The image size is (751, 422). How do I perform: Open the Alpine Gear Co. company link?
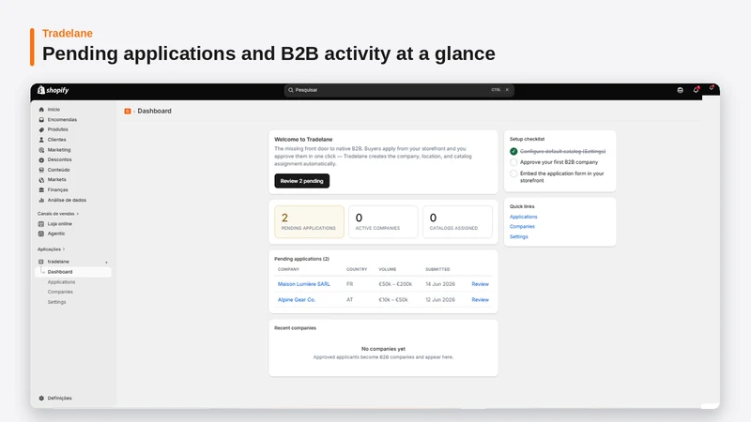[x=297, y=300]
